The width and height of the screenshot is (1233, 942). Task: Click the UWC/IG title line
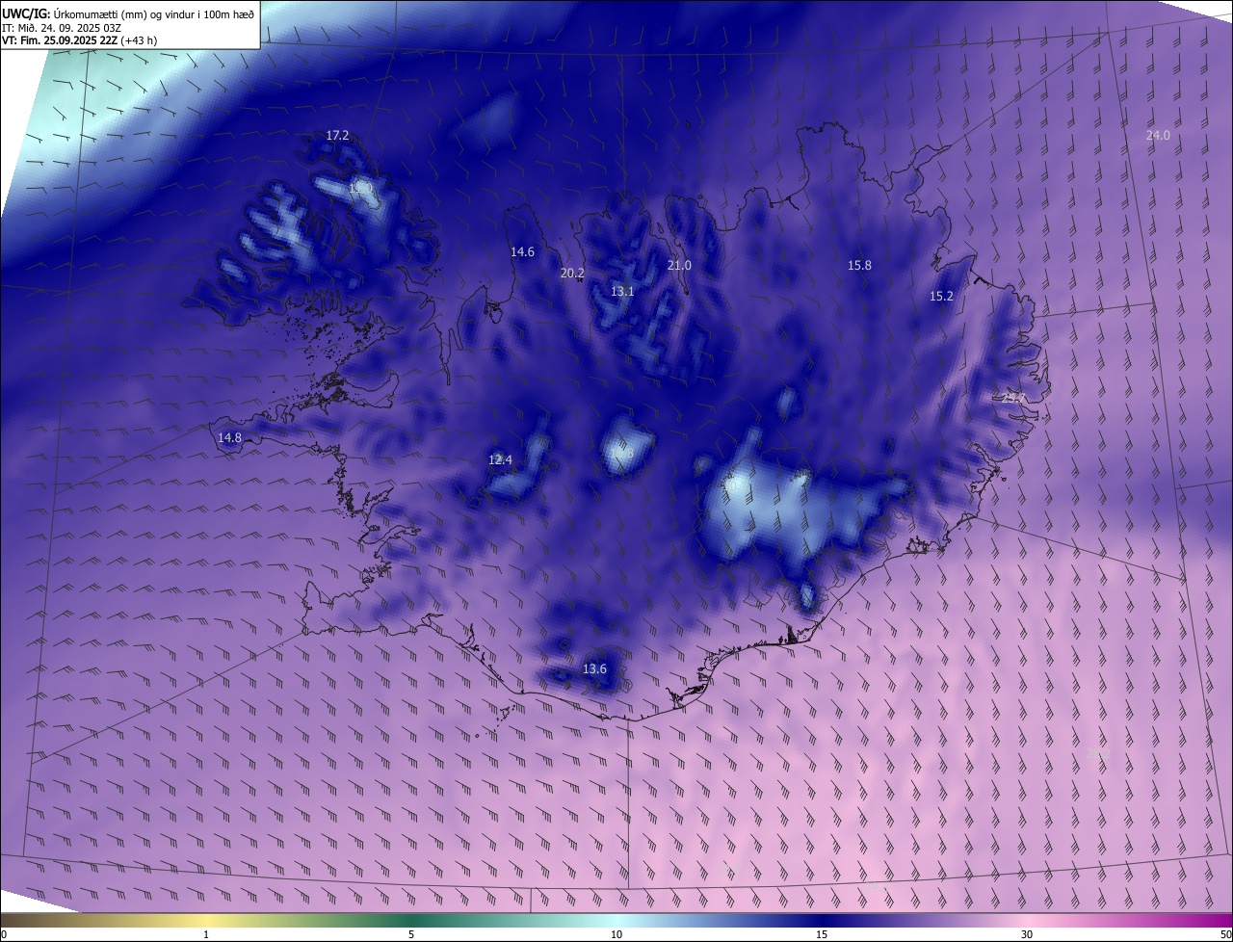coord(128,13)
